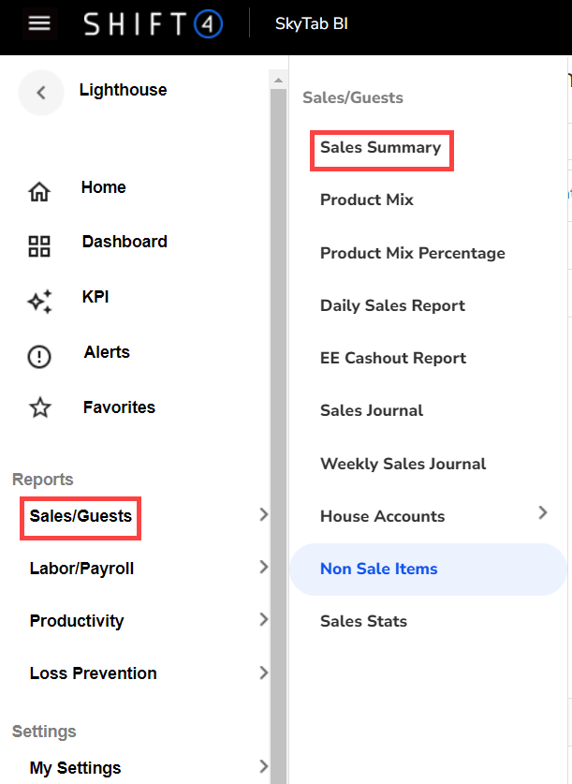The width and height of the screenshot is (572, 784).
Task: Open the hamburger menu icon
Action: click(39, 23)
